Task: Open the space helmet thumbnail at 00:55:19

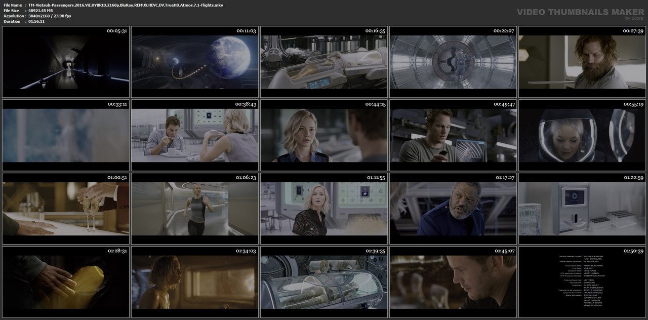Action: 582,135
